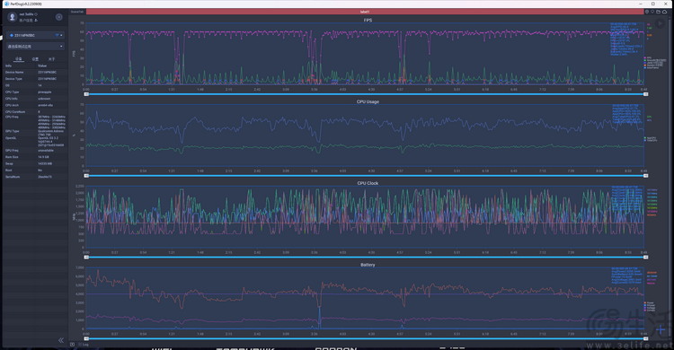The width and height of the screenshot is (674, 350).
Task: Click the CPU Clock chart right range handle
Action: coord(645,258)
